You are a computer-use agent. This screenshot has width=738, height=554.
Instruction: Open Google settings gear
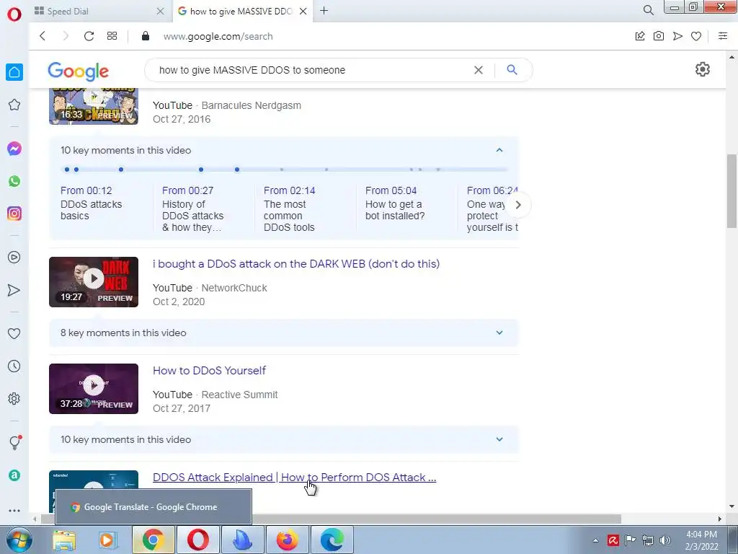702,69
